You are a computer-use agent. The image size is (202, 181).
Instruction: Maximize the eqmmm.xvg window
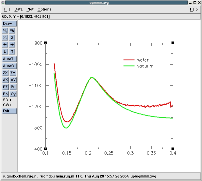[195, 2]
